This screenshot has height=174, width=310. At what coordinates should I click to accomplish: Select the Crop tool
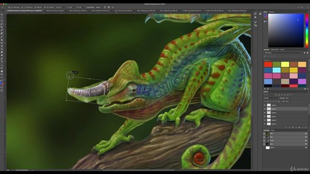pyautogui.click(x=2, y=27)
